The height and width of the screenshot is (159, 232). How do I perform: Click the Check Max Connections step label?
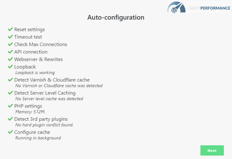point(41,44)
